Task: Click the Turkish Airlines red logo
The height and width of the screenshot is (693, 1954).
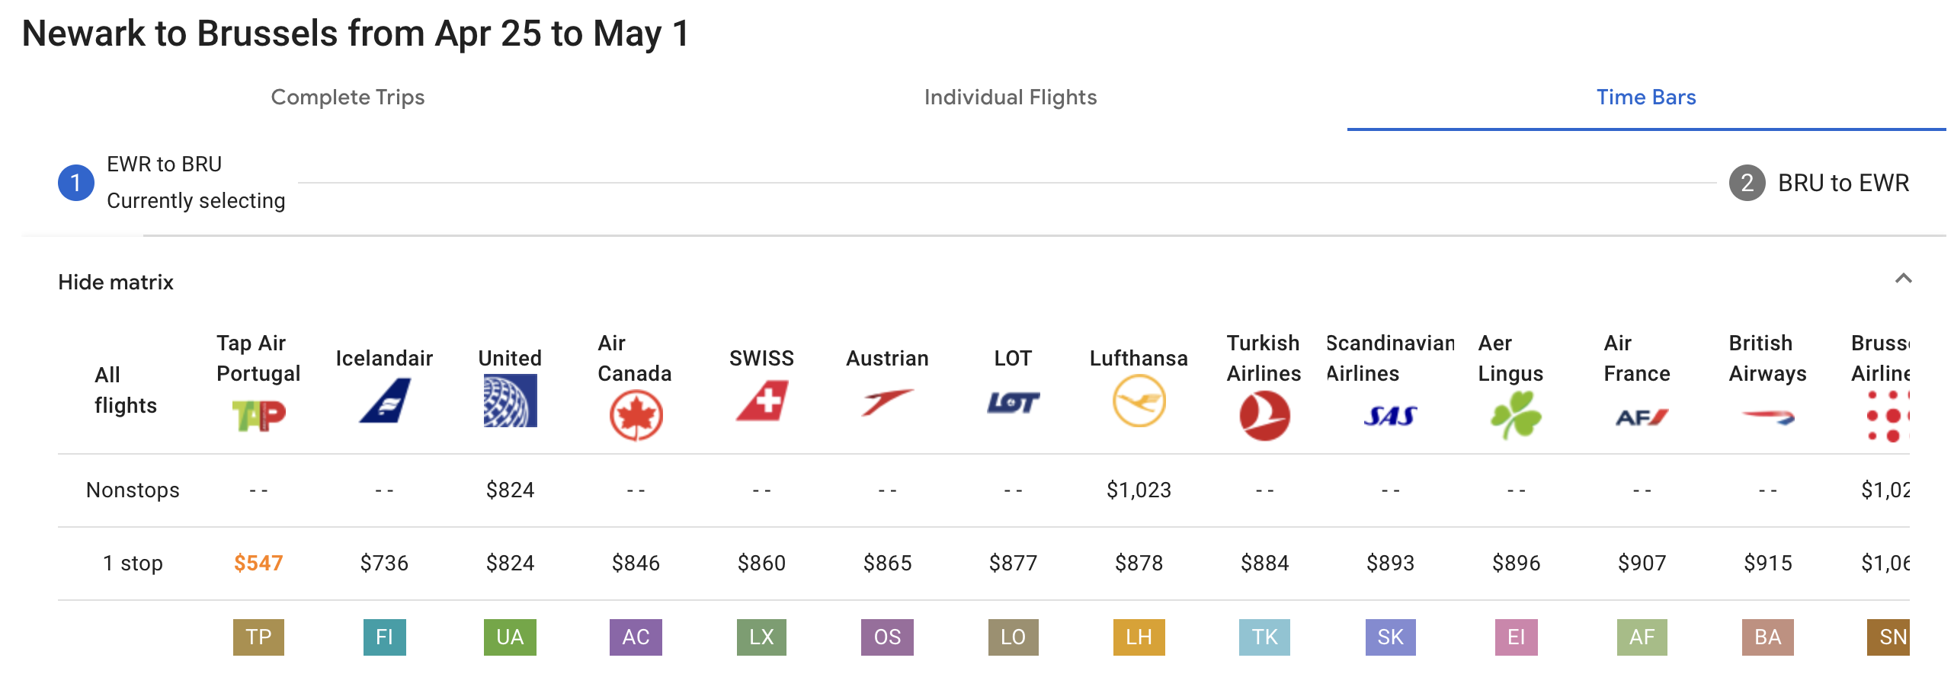Action: [x=1264, y=416]
